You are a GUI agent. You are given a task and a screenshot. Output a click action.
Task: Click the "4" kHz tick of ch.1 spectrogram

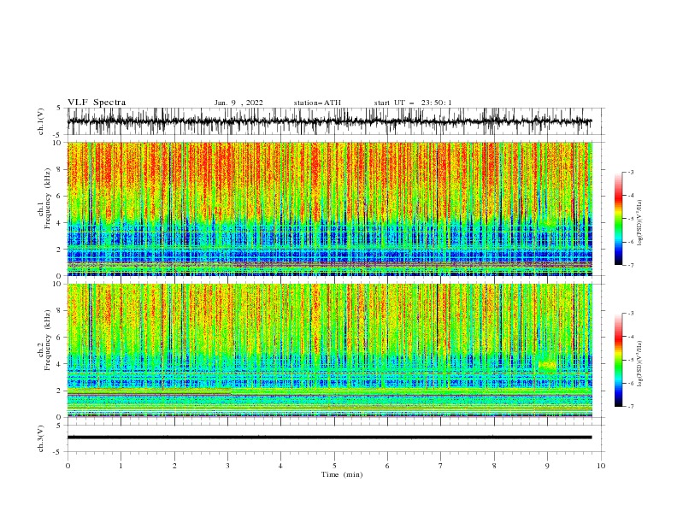click(x=61, y=223)
